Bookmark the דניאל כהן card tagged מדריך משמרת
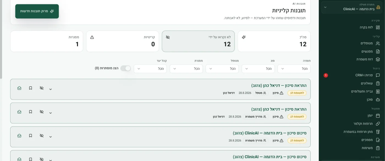The height and width of the screenshot is (161, 385). coord(31,112)
